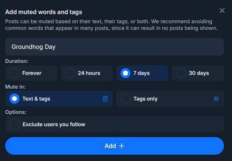Click the "Tags only" label text
The image size is (232, 161).
[x=146, y=99]
